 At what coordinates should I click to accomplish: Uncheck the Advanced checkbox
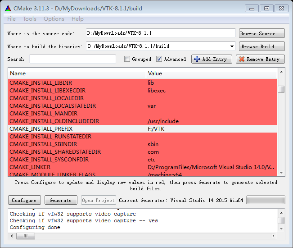[x=159, y=59]
